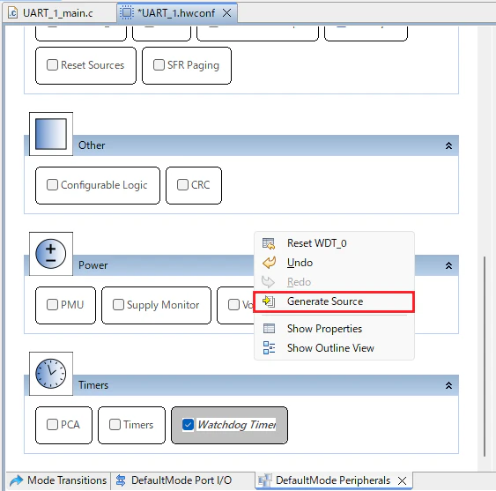This screenshot has height=491, width=496.
Task: Switch to the UART_1_main.c tab
Action: [x=59, y=13]
